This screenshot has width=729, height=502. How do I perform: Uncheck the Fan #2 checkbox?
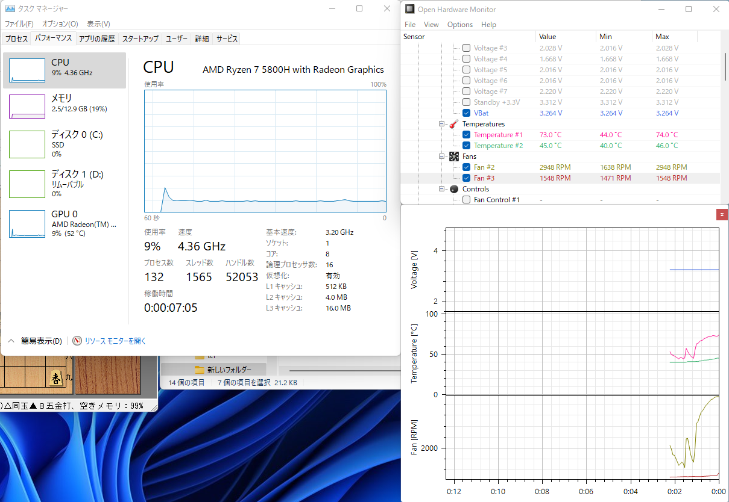point(466,167)
